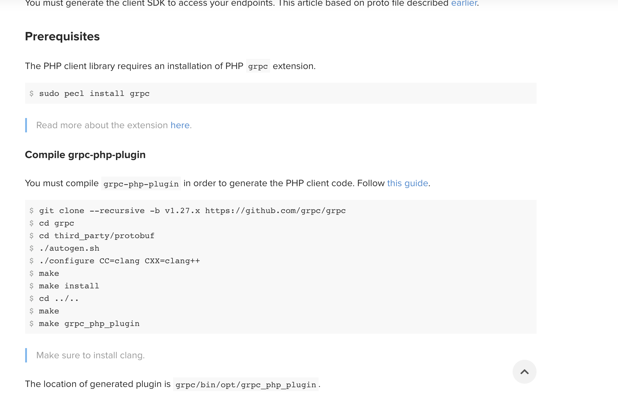Click the 'make install' command line
This screenshot has height=401, width=618.
69,286
